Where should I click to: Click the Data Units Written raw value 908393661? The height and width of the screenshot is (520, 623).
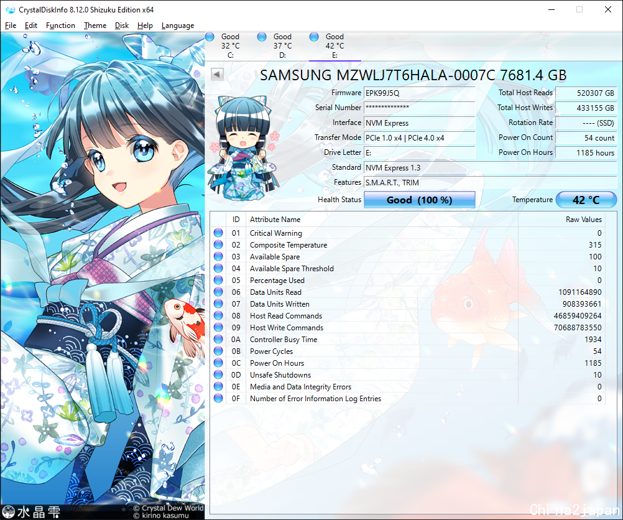582,304
